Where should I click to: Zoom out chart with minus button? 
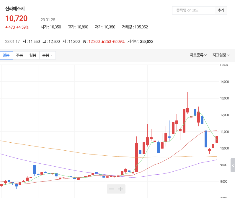coord(111,189)
